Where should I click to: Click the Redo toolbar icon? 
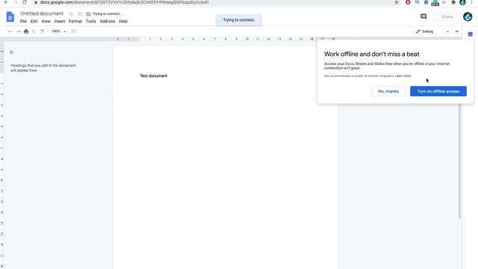(18, 31)
